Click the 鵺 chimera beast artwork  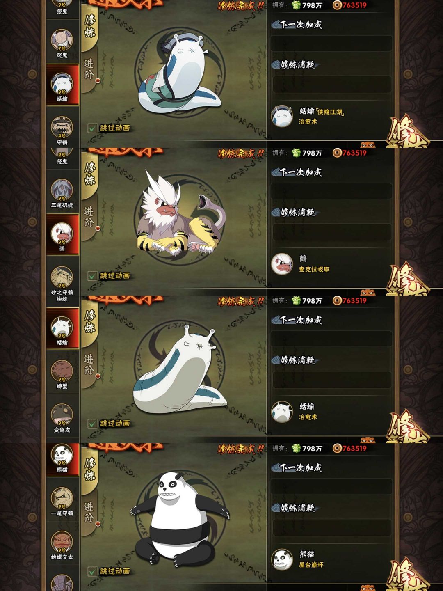pos(181,213)
